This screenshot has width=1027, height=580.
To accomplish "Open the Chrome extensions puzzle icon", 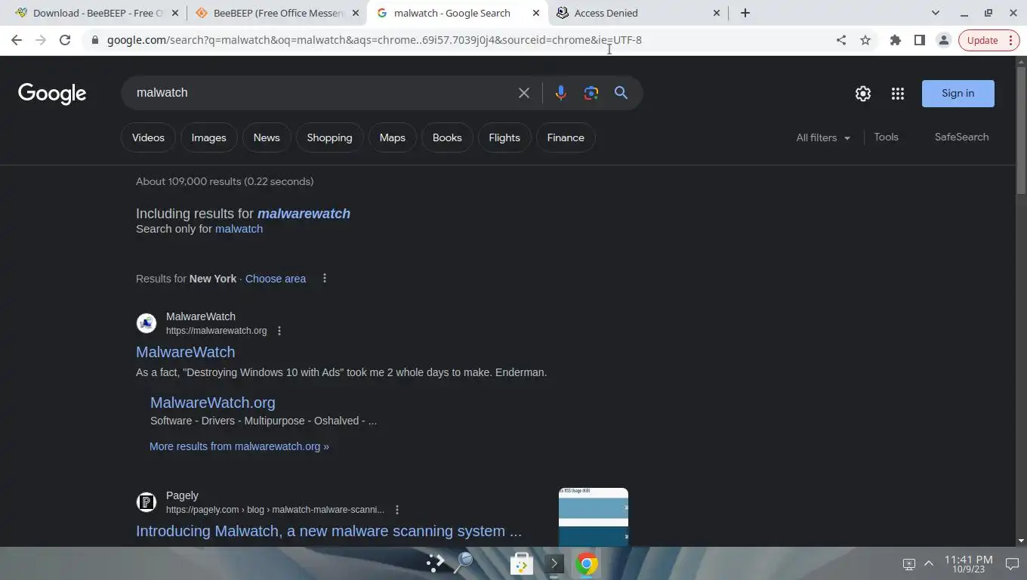I will click(896, 40).
